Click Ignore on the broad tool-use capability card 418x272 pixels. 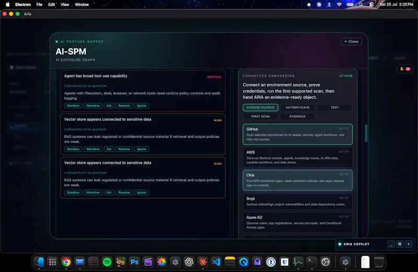click(141, 106)
